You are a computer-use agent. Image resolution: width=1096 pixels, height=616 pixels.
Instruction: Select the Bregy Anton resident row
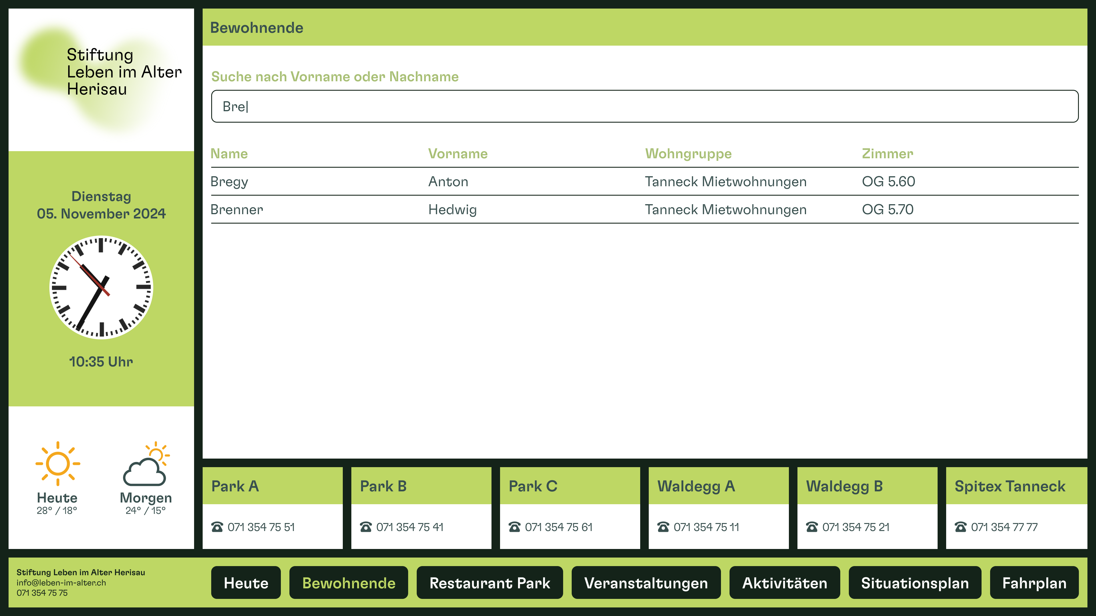(644, 182)
